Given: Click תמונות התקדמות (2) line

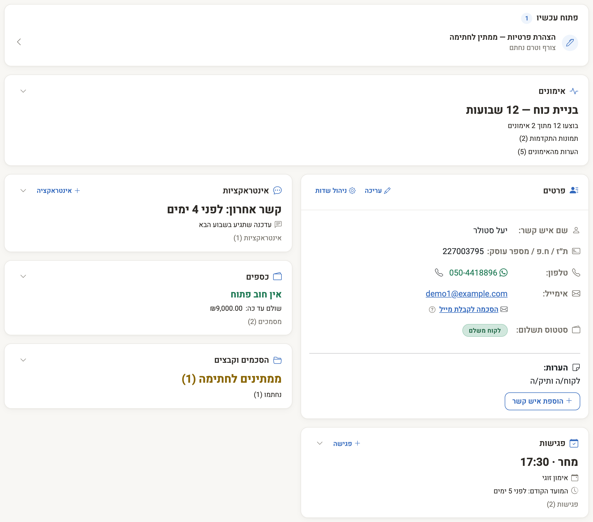Looking at the screenshot, I should [x=548, y=139].
